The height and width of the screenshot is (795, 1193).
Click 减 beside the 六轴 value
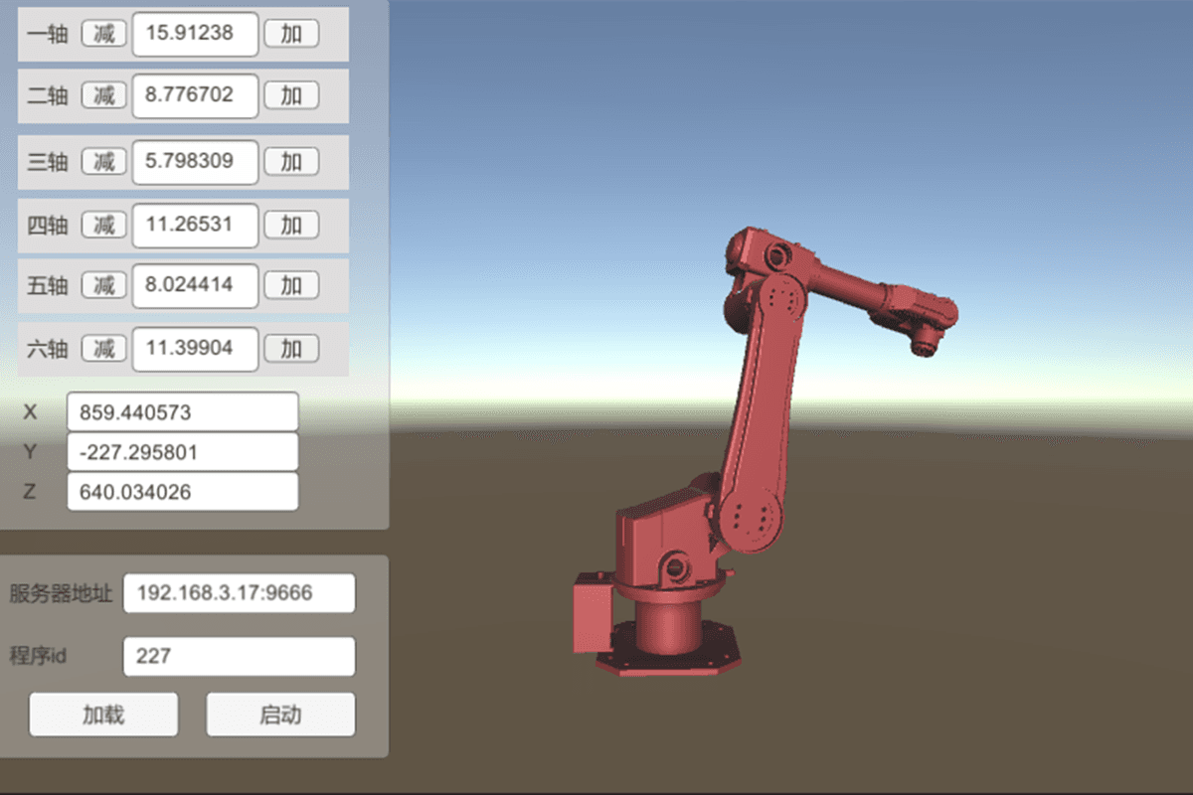coord(103,349)
